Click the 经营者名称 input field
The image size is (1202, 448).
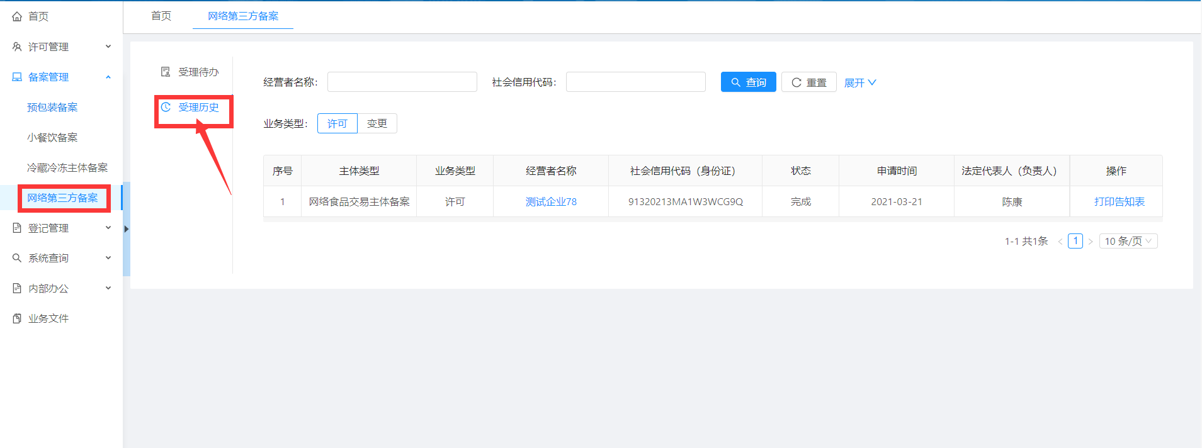402,82
